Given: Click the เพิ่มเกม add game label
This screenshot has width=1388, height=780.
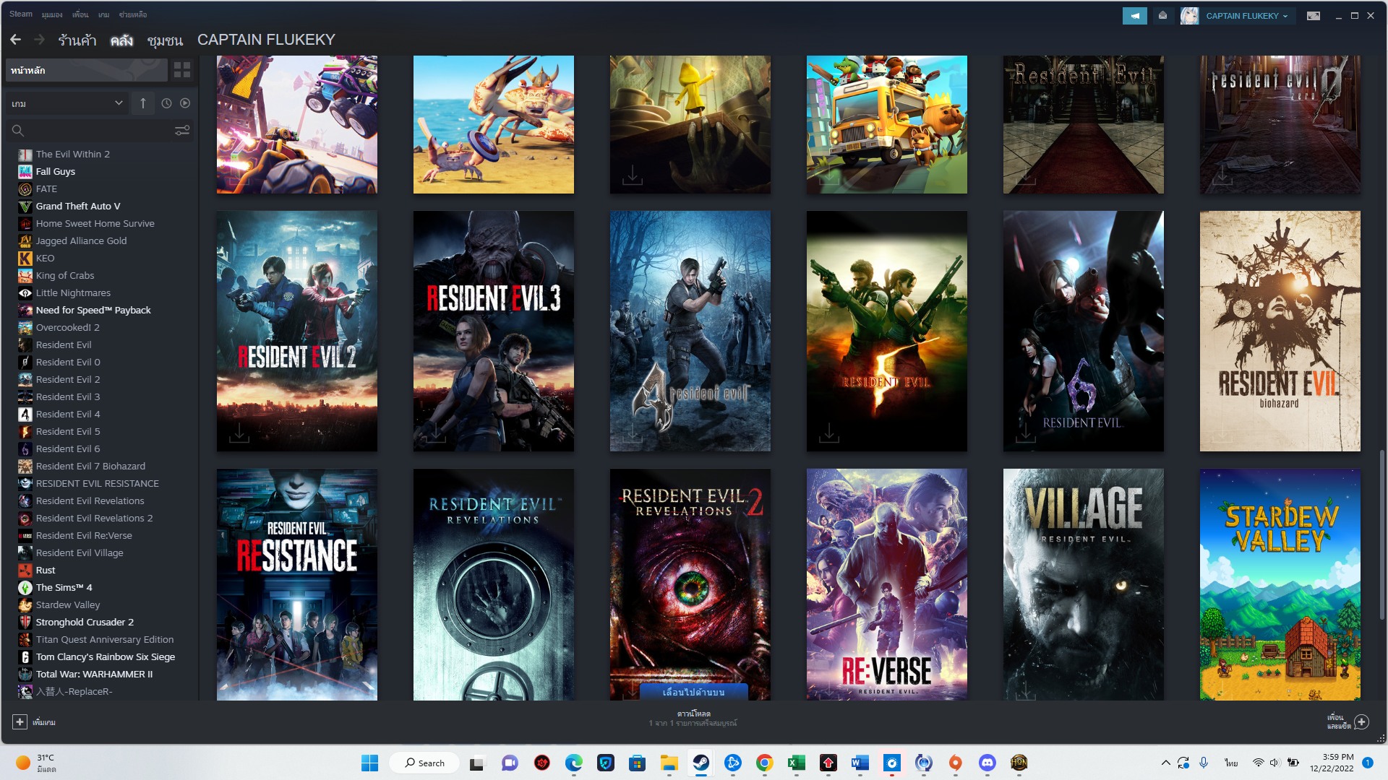Looking at the screenshot, I should tap(44, 722).
